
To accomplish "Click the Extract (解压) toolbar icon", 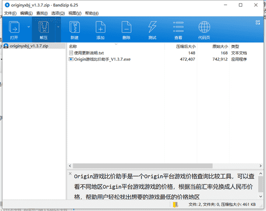I will coord(44,27).
